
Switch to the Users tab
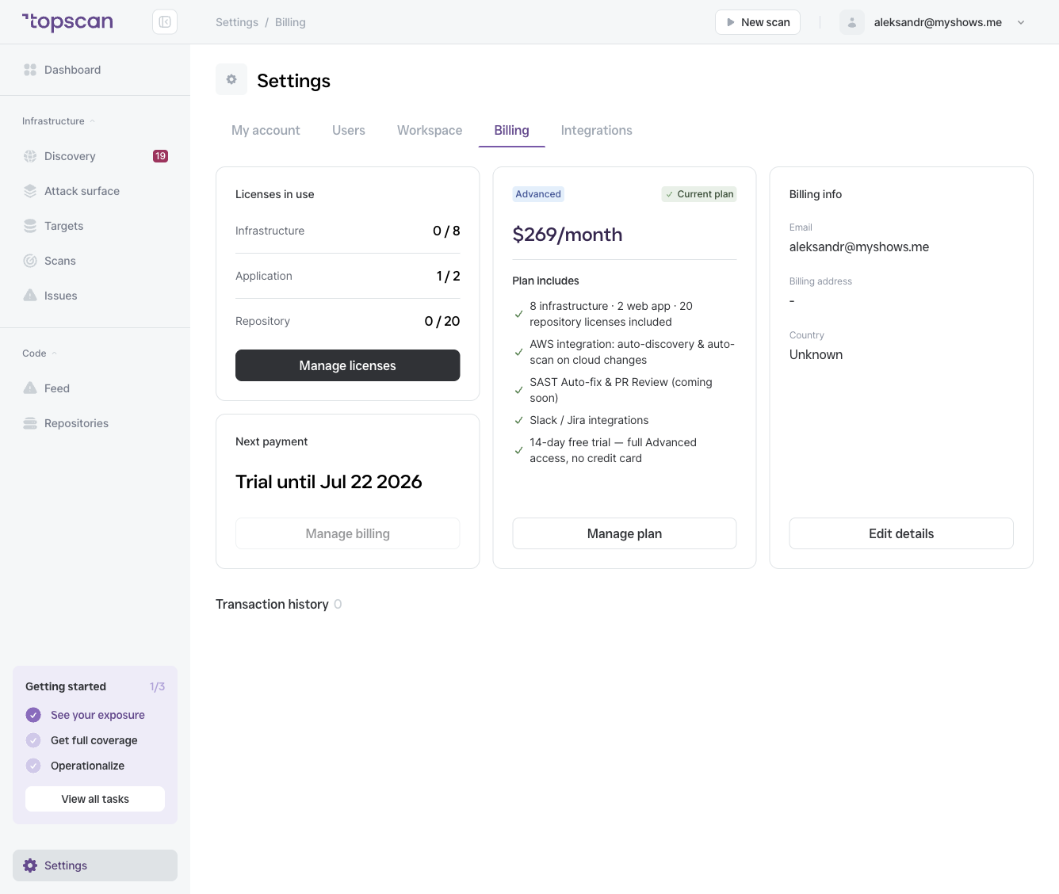click(x=349, y=130)
